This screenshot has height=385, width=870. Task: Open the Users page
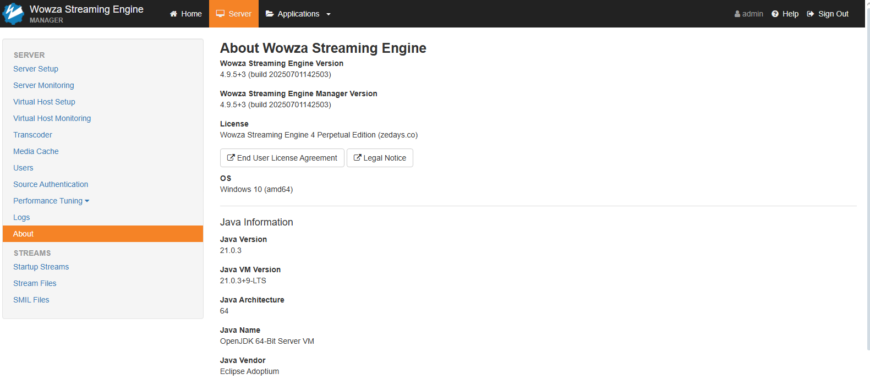click(23, 168)
